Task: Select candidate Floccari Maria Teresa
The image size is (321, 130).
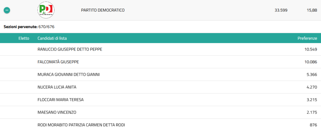Action: click(x=61, y=100)
